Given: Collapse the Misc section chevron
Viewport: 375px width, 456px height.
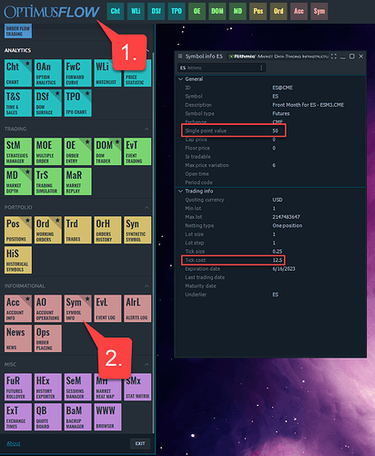Looking at the screenshot, I should coord(147,364).
